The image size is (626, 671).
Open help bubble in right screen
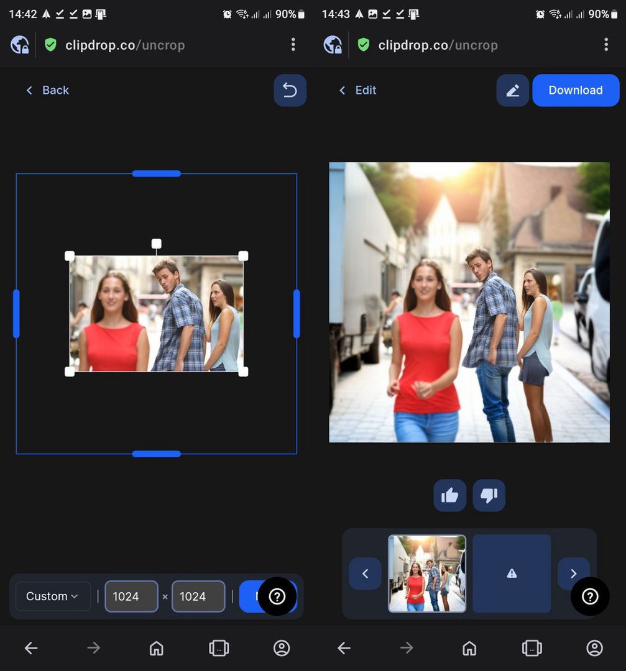tap(590, 596)
